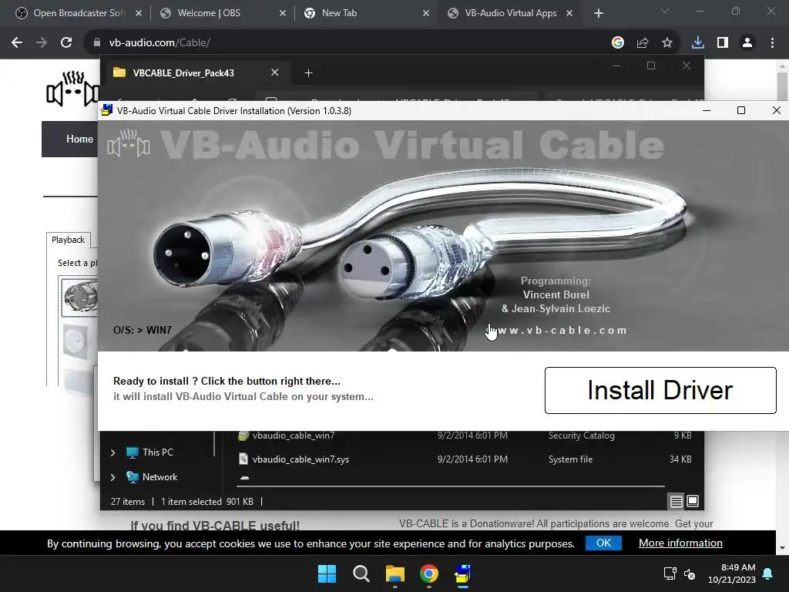Image resolution: width=789 pixels, height=592 pixels.
Task: Click the Playback tab on the webpage image
Action: [x=68, y=240]
